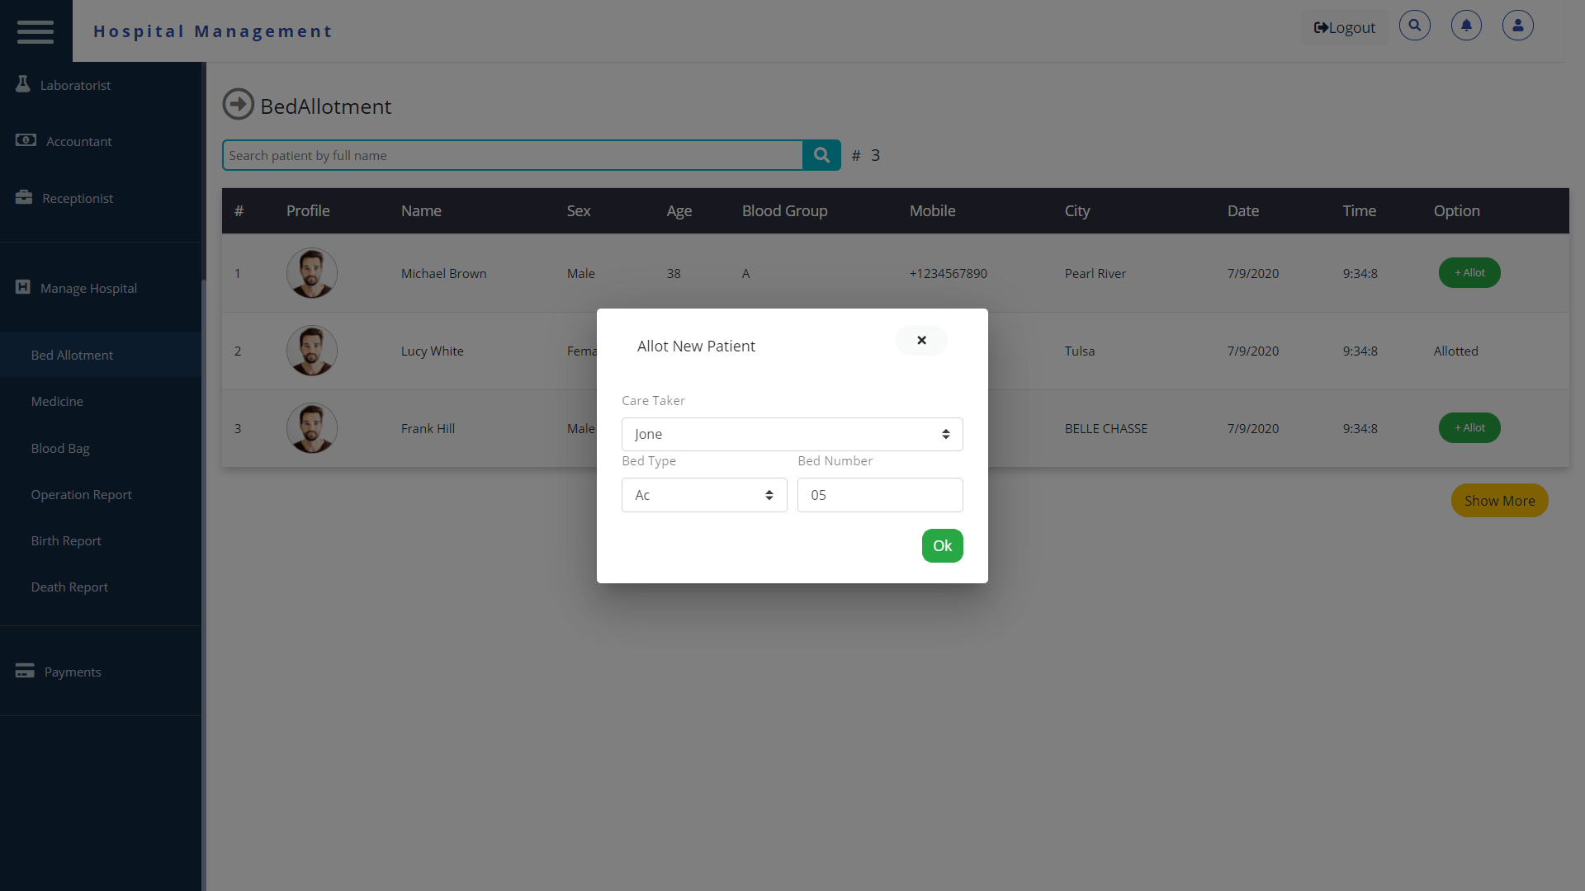Open the Bed Type dropdown

click(x=704, y=495)
